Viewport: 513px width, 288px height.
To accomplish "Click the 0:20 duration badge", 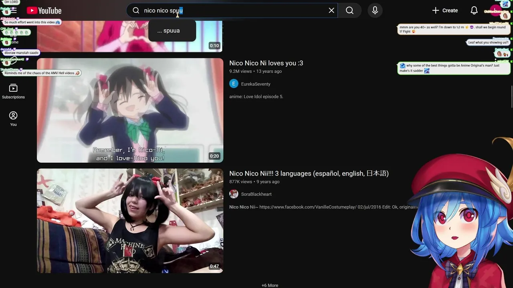I will [x=214, y=156].
